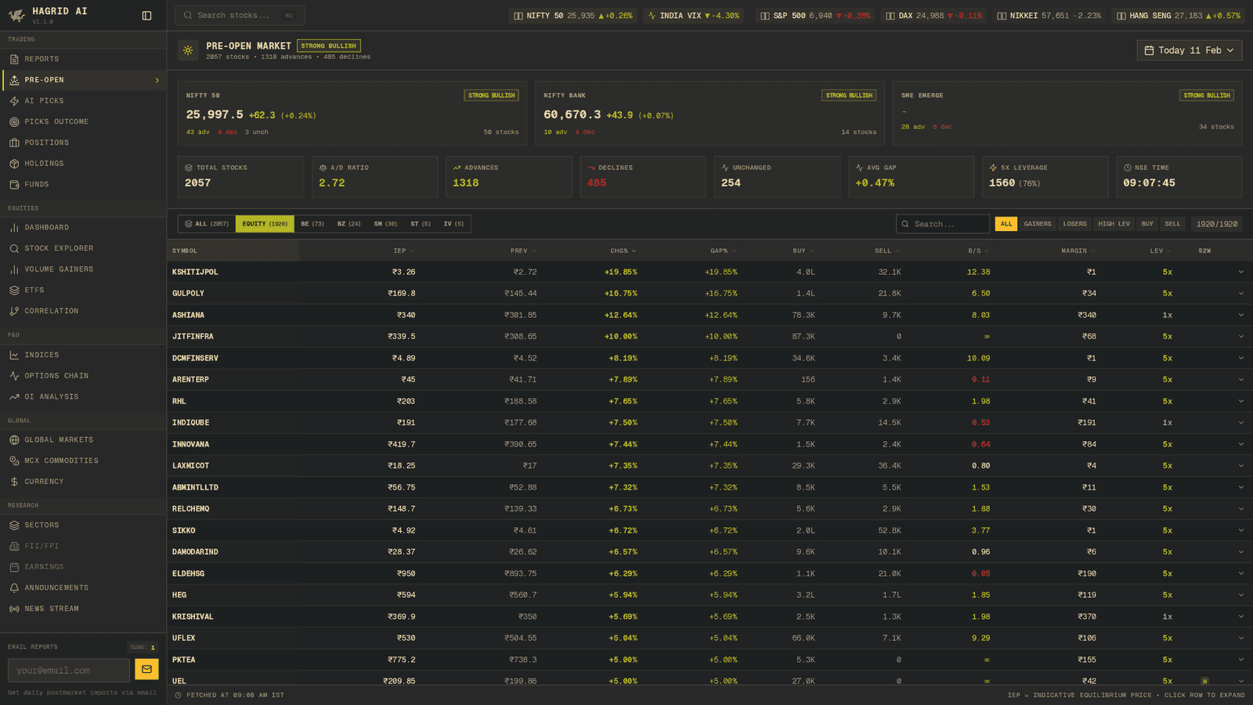Show only High Lev stocks
This screenshot has width=1253, height=705.
[x=1114, y=224]
